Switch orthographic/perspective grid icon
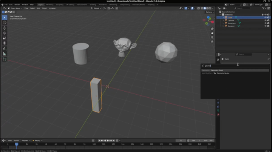The height and width of the screenshot is (152, 272). pos(212,41)
